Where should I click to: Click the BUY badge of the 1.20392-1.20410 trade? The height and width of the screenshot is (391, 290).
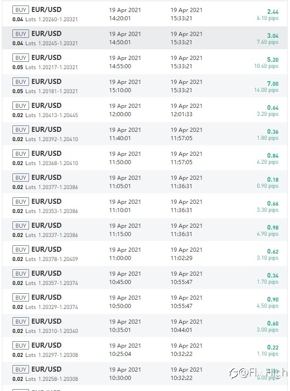click(x=21, y=130)
